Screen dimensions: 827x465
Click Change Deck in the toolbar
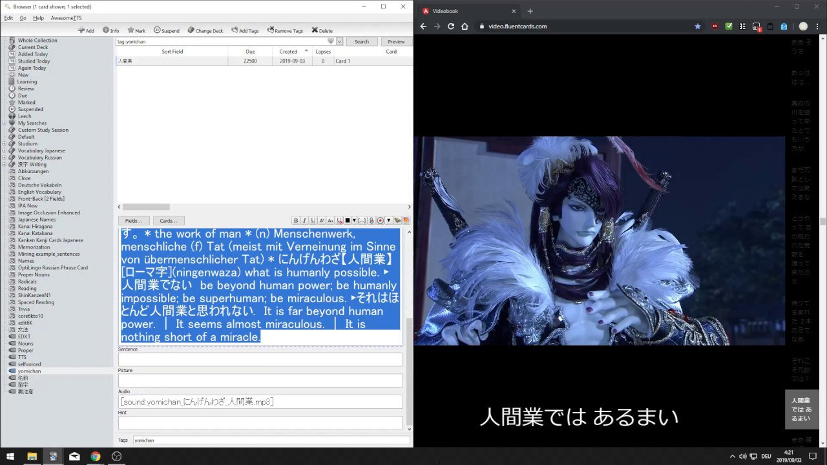tap(205, 30)
